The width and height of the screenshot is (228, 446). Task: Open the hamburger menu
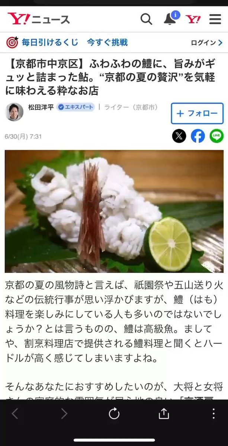pyautogui.click(x=215, y=19)
